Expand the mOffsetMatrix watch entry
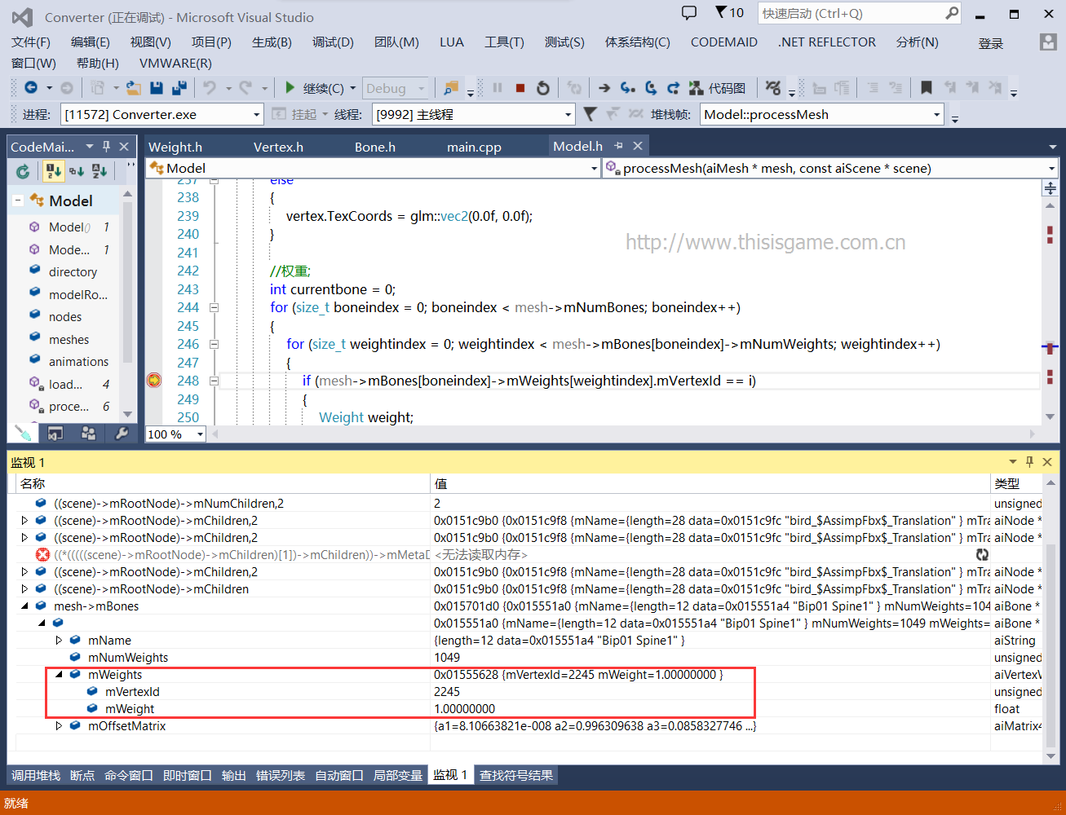 pyautogui.click(x=59, y=726)
